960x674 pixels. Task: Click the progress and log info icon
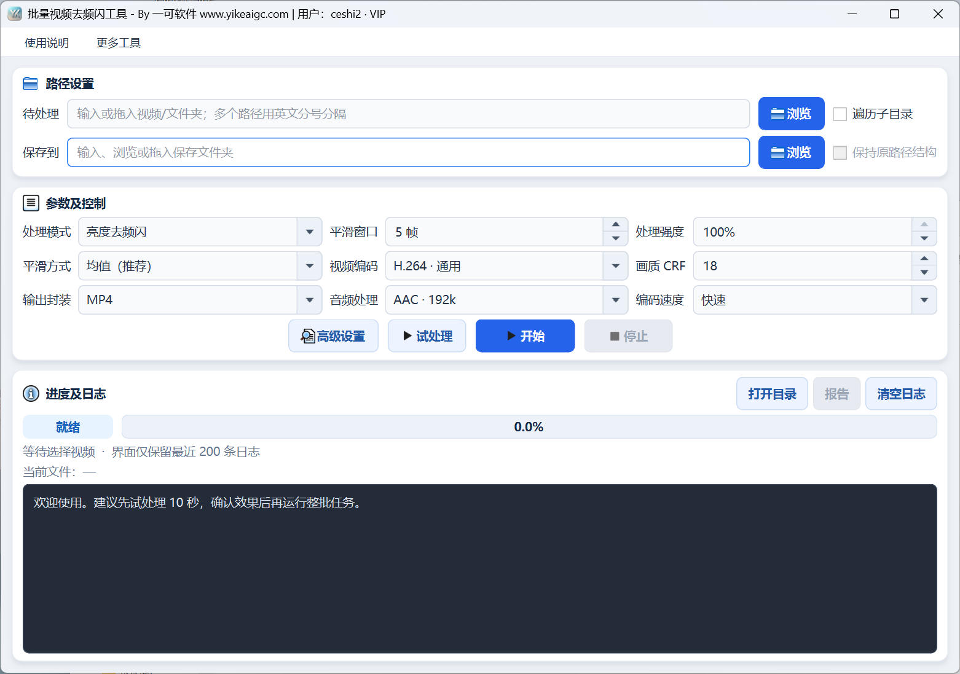[31, 394]
